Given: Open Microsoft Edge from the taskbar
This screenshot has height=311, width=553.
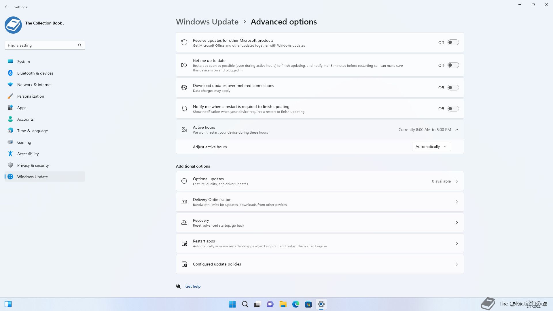Looking at the screenshot, I should tap(296, 304).
